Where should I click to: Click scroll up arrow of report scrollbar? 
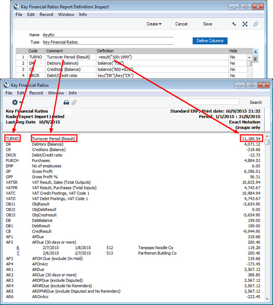(267, 136)
